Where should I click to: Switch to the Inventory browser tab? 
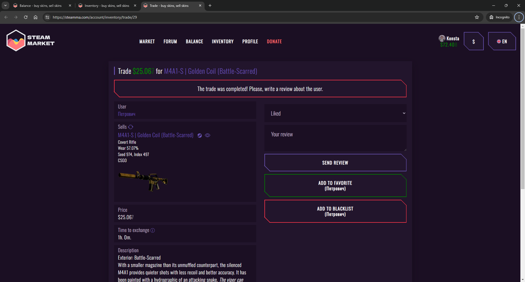coord(107,5)
